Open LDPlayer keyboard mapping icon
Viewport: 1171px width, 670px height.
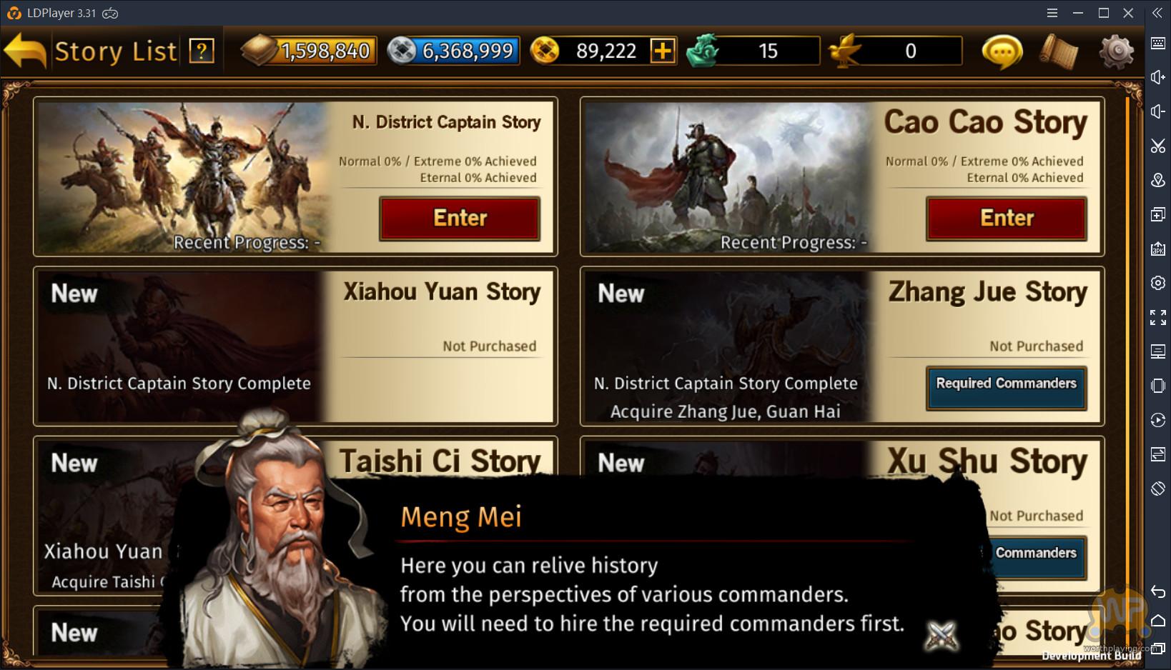(1158, 44)
